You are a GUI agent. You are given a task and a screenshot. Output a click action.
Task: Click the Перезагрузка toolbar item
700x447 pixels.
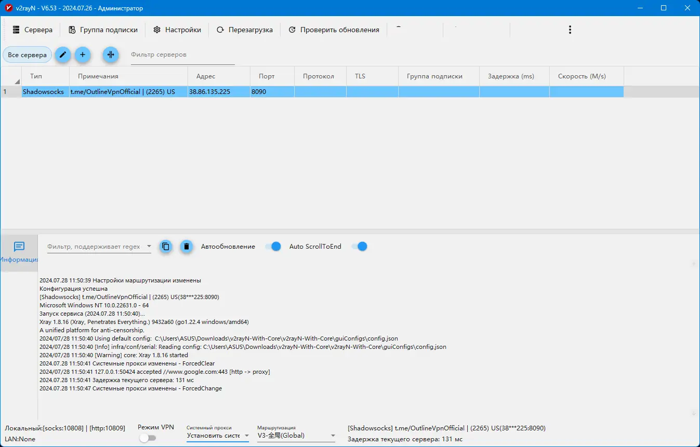[x=245, y=30]
